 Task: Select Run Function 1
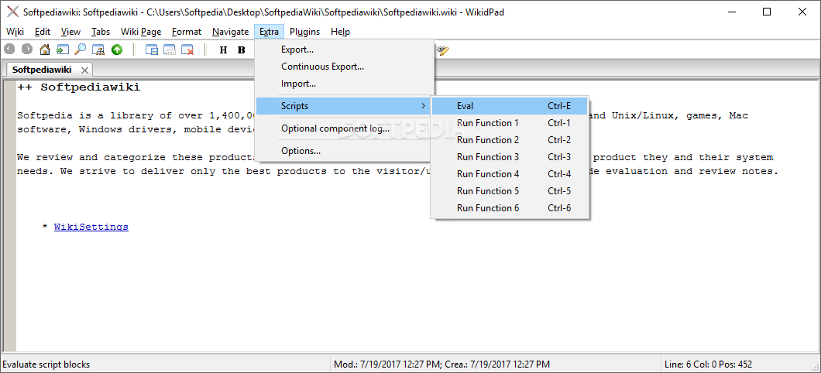click(x=510, y=123)
